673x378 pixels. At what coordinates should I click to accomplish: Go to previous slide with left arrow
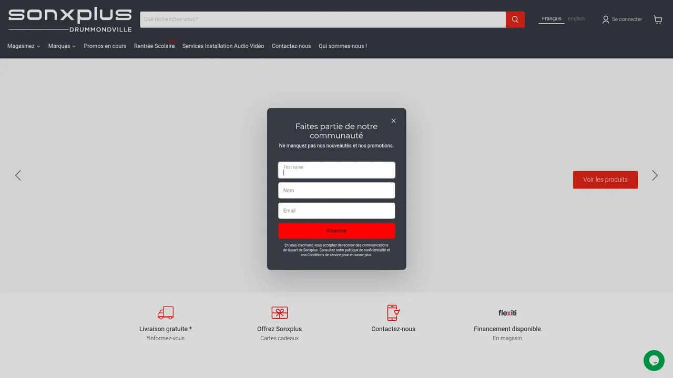click(18, 175)
